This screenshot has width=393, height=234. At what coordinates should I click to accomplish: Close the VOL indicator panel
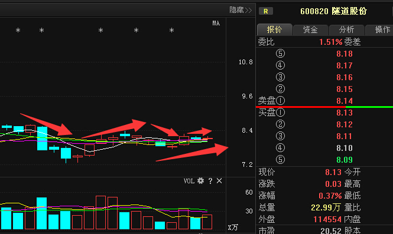(219, 180)
